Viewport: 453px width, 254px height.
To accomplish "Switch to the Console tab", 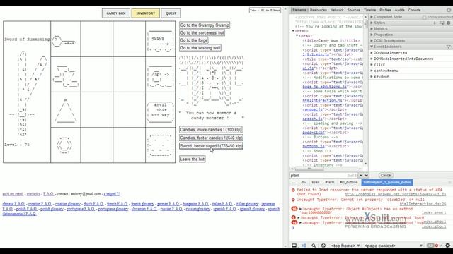I will pos(414,10).
